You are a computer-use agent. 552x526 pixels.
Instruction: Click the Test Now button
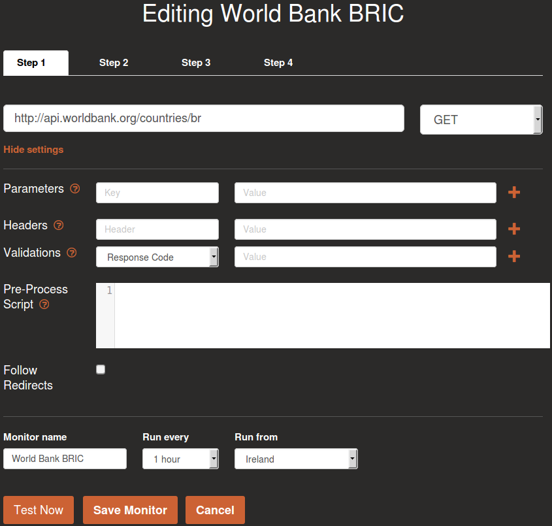click(x=39, y=510)
